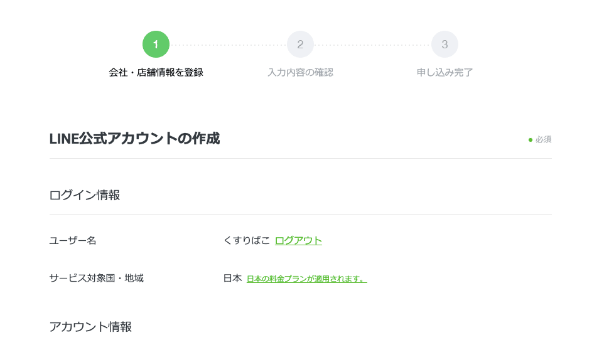Viewport: 609px width, 345px height.
Task: Click the LINE公式アカウントの作成 heading
Action: pyautogui.click(x=134, y=139)
